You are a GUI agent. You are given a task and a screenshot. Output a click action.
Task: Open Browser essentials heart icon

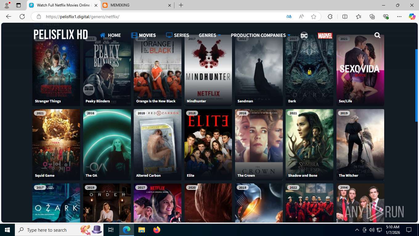[386, 17]
